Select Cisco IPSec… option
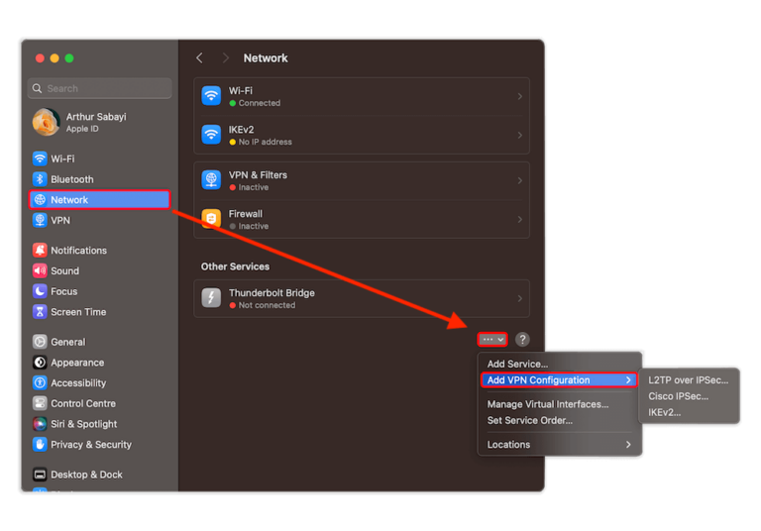Viewport: 761px width, 531px height. 689,396
